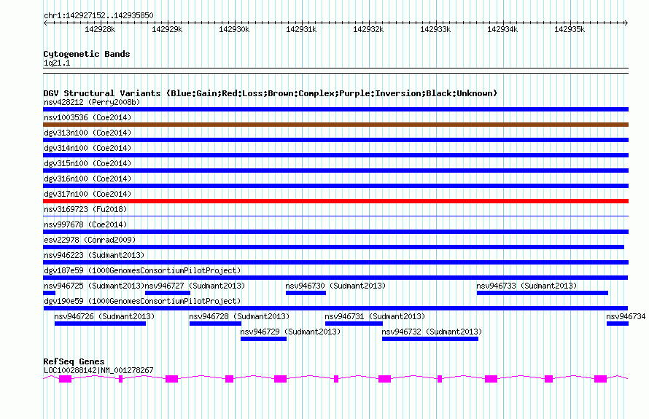The image size is (649, 419).
Task: Select the blue bar under nsv946728
Action: tap(215, 324)
